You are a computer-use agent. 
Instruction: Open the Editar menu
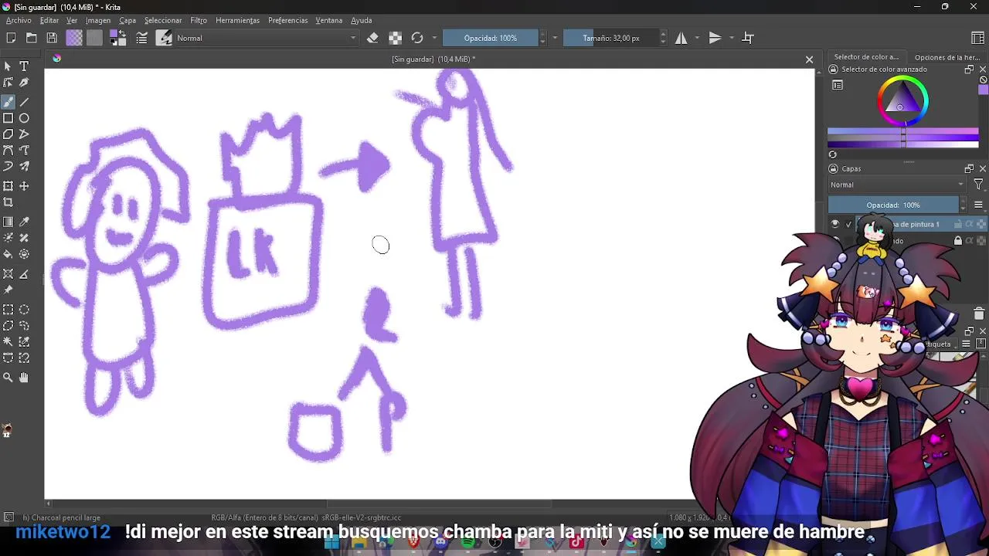click(49, 20)
